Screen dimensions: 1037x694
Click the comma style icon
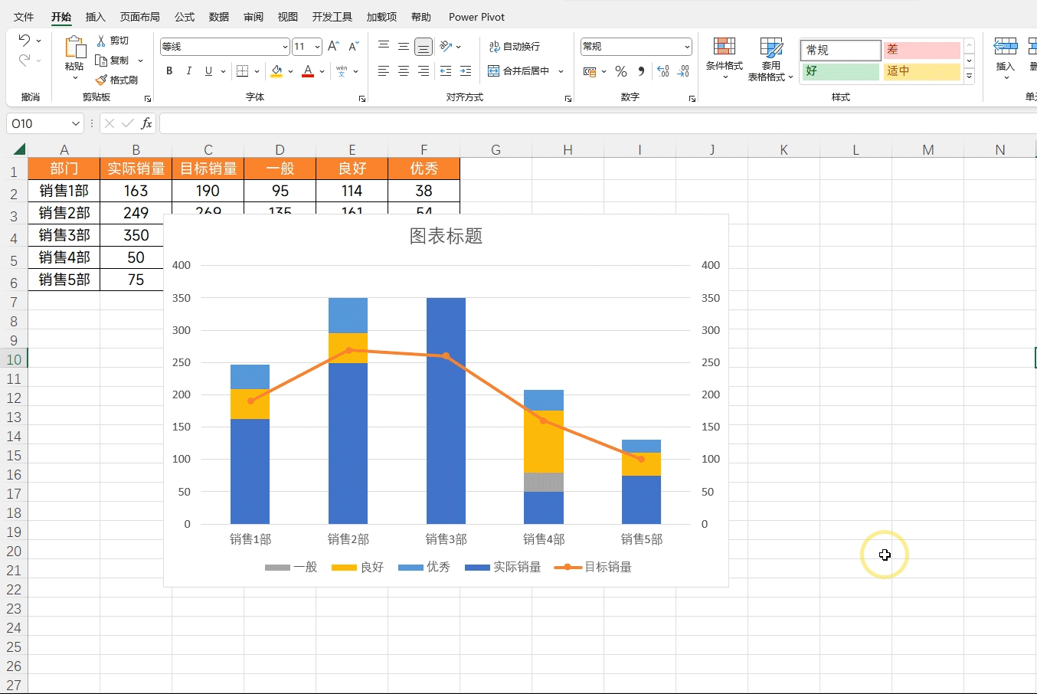[x=641, y=71]
